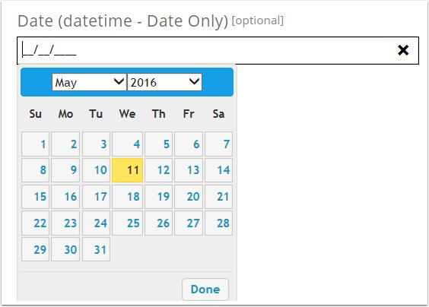The image size is (429, 307).
Task: Pick day 7 on Saturday
Action: click(218, 144)
